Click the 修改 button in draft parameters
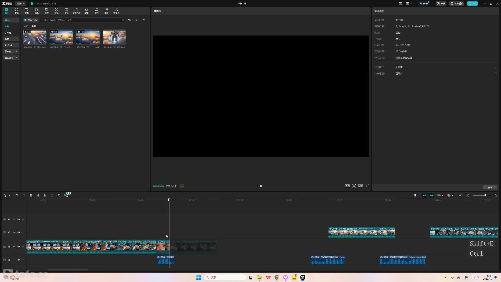501x282 pixels. tap(490, 187)
